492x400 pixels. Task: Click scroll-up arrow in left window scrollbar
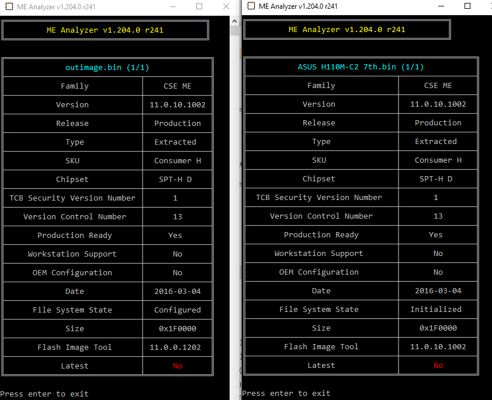(234, 21)
